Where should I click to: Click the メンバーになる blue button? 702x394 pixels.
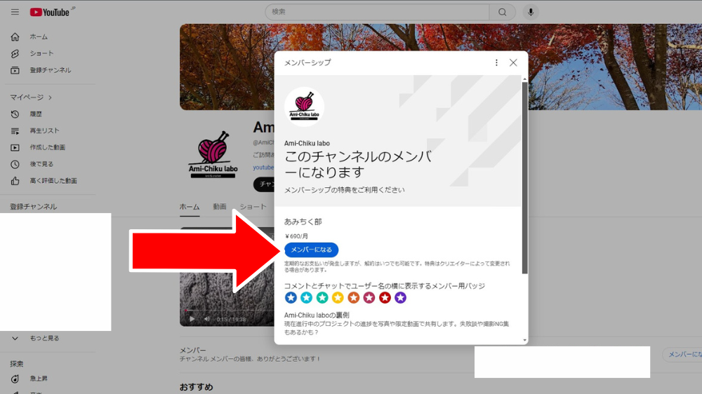pos(311,250)
